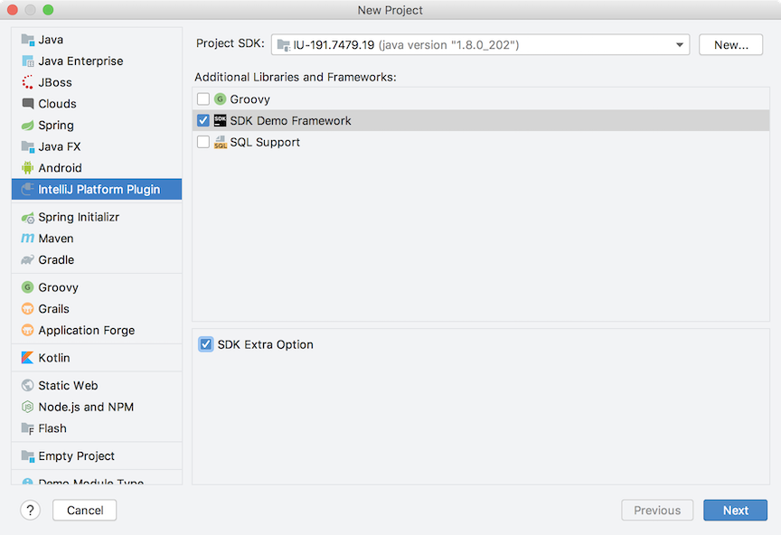
Task: Click the Flash folder icon
Action: point(27,428)
